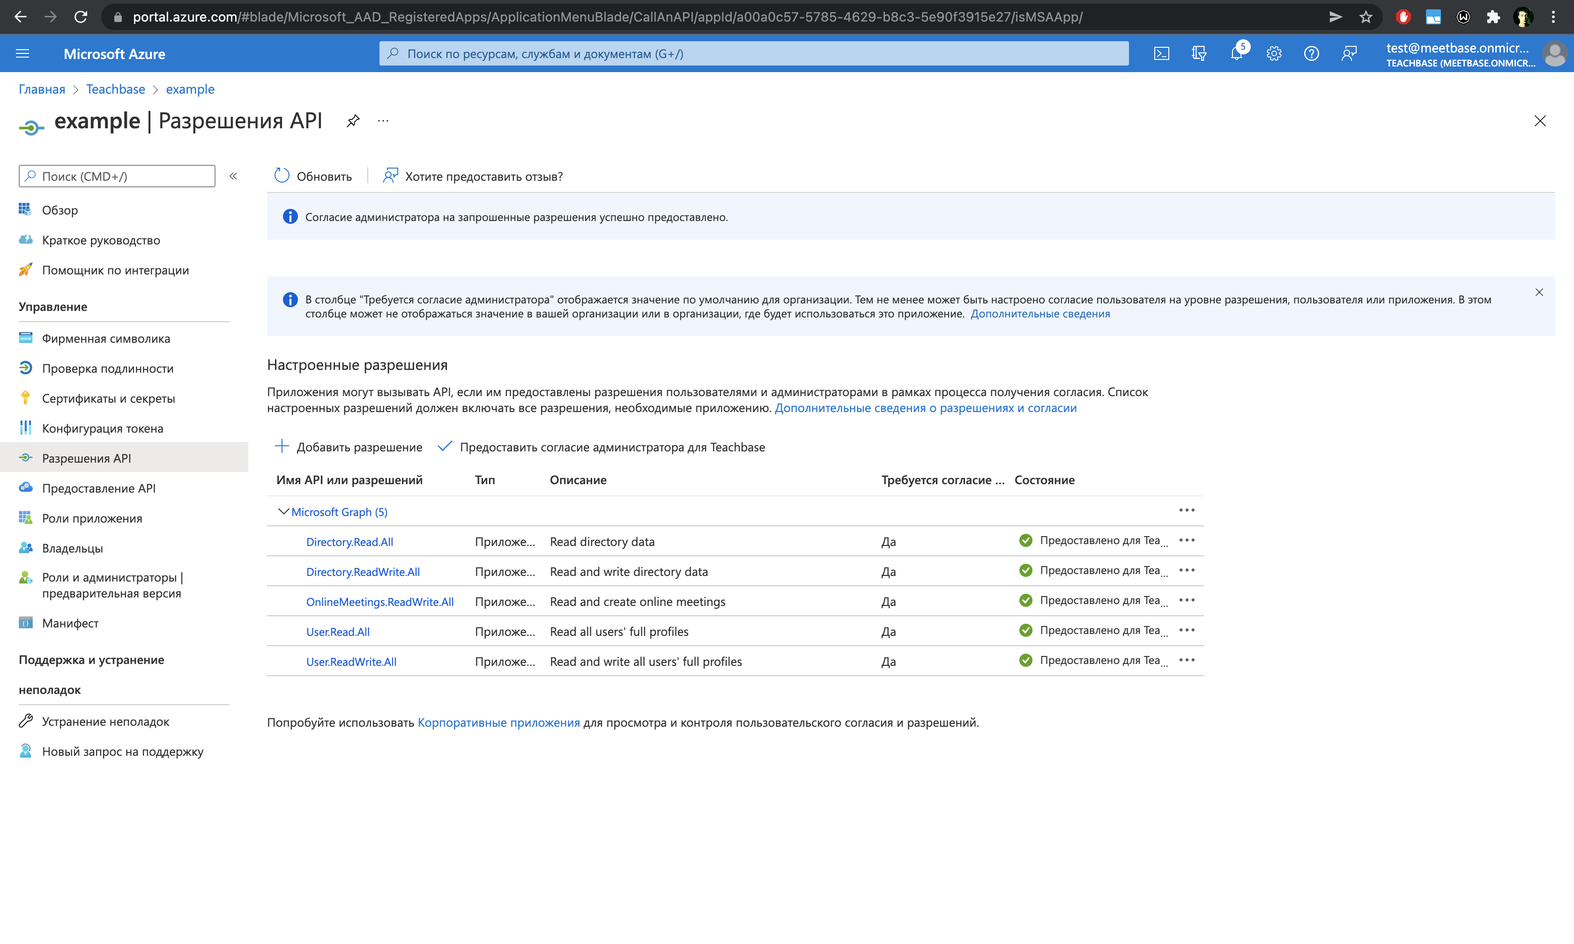Open Cloud Shell from the top bar

[1161, 53]
